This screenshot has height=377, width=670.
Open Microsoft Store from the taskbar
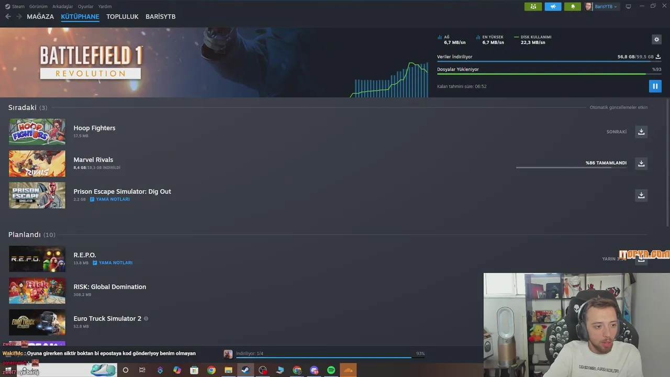[x=194, y=370]
